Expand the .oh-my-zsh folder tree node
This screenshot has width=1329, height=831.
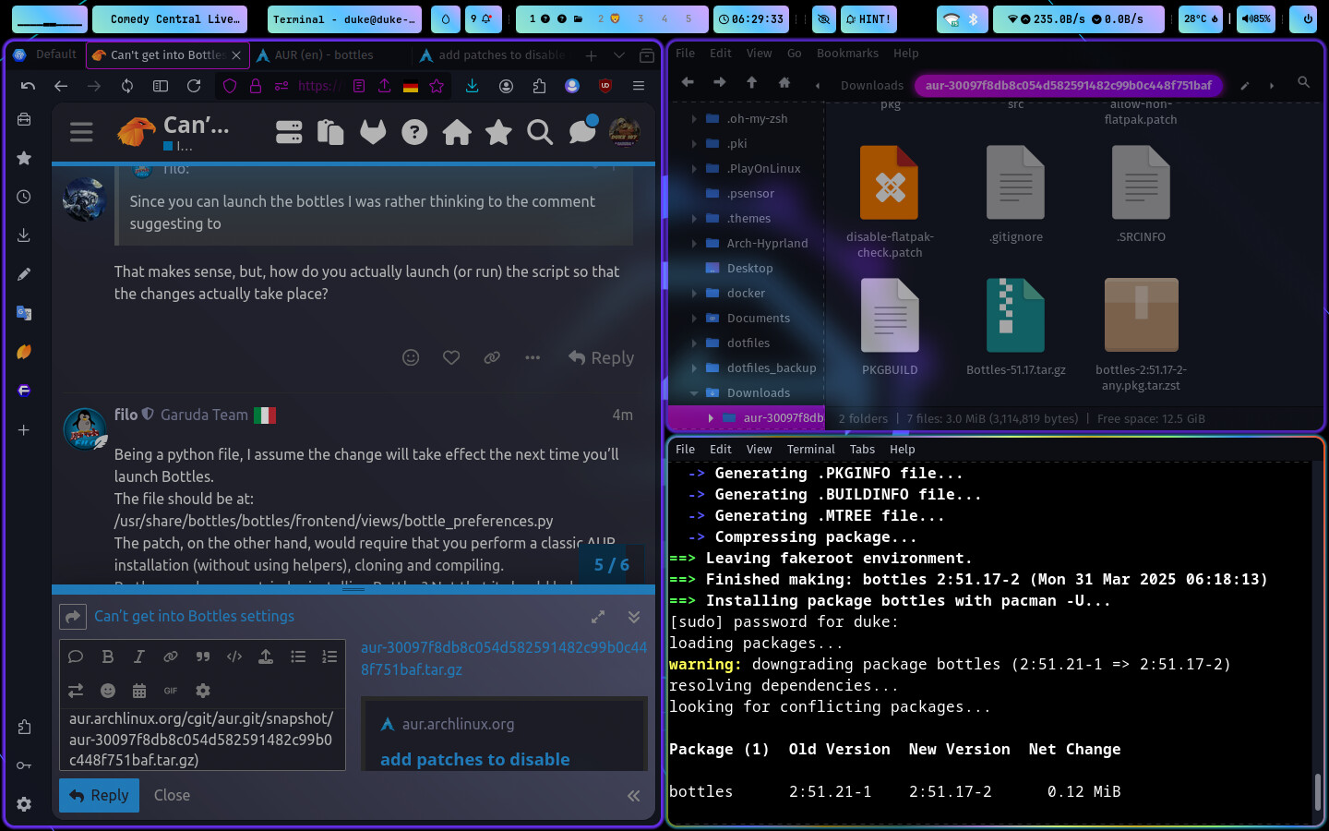click(x=694, y=118)
